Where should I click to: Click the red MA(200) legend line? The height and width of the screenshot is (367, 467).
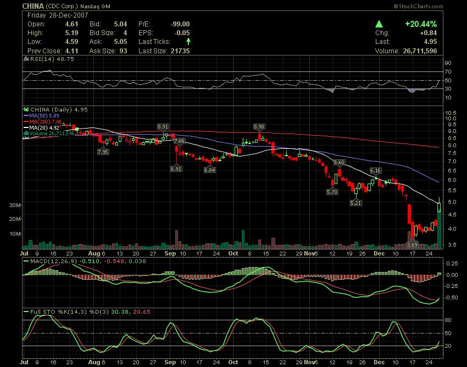pos(26,121)
